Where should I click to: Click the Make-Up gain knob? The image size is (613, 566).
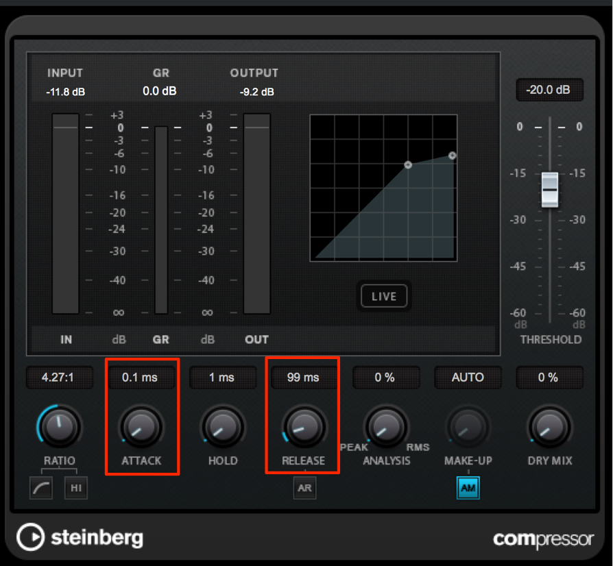point(468,426)
